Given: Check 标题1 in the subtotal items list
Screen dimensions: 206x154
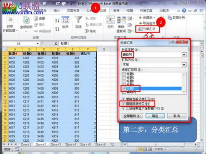Looking at the screenshot, I should [x=124, y=74].
